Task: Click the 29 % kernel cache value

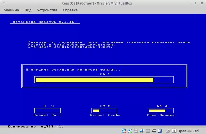Action: click(105, 106)
